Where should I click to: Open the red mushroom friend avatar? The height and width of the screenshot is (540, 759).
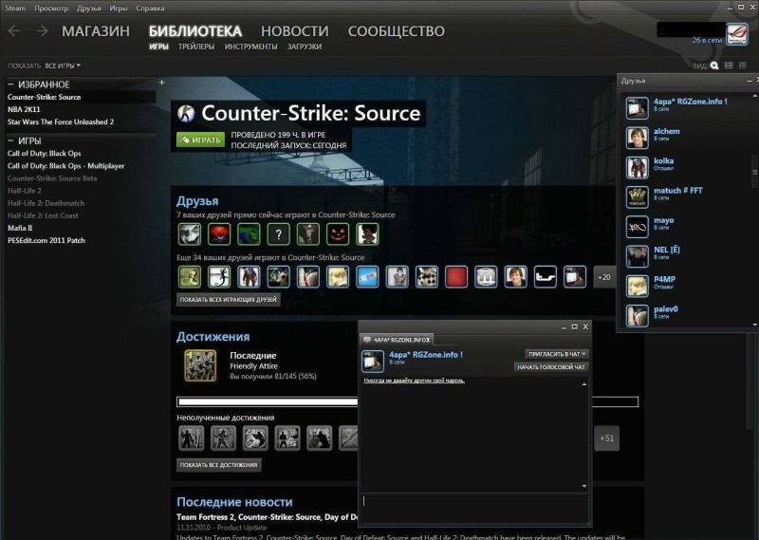219,234
